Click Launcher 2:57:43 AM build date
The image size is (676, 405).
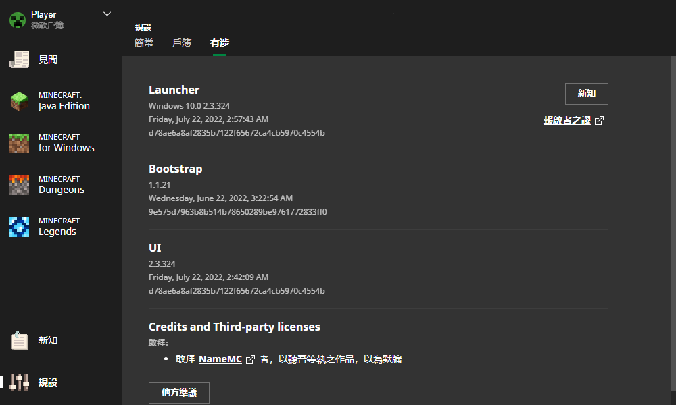click(x=209, y=119)
